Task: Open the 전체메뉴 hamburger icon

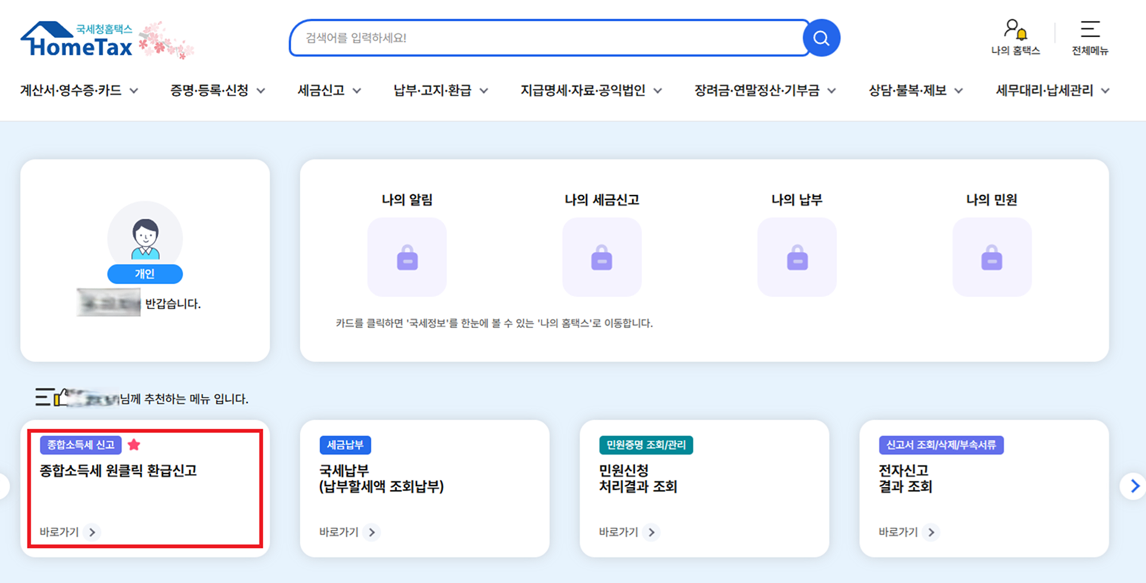Action: [1090, 30]
